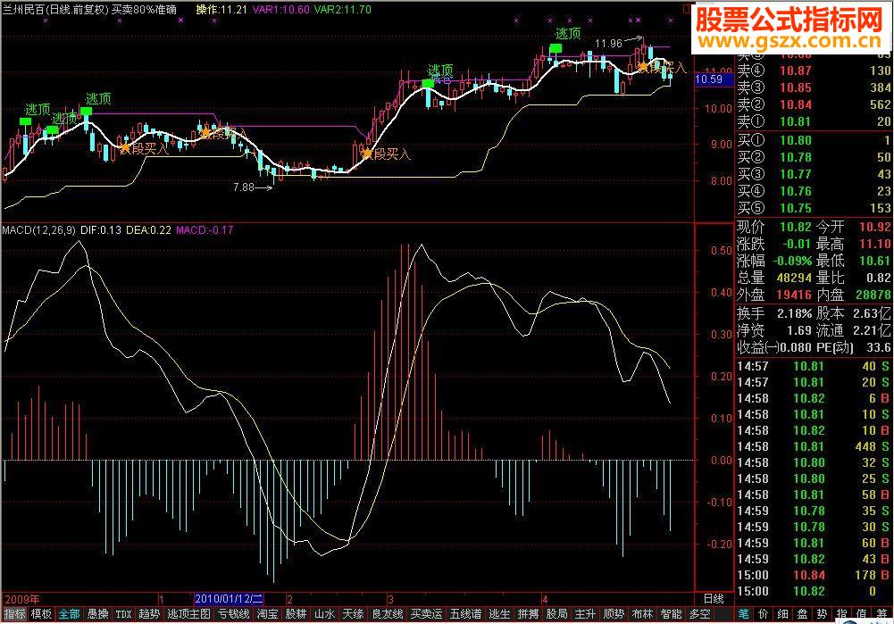Select the 拼搏 indicator tab
This screenshot has height=624, width=894.
click(528, 614)
